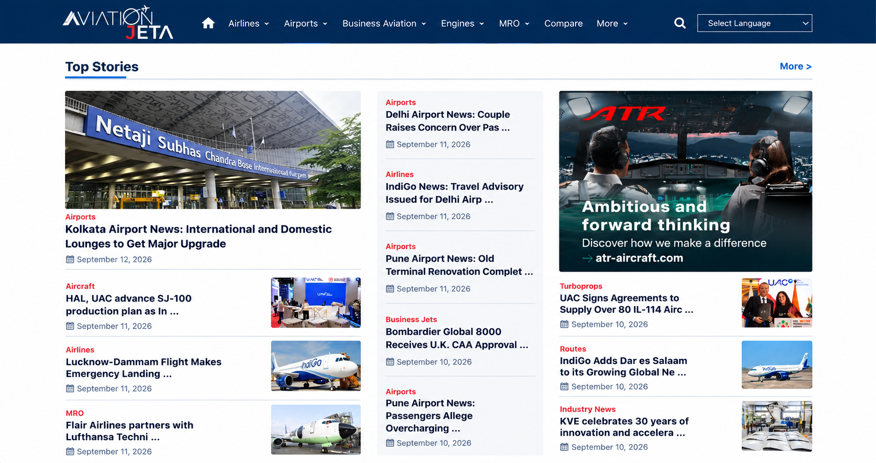Click the UAC signing ceremony thumbnail
Viewport: 876px width, 463px height.
[x=777, y=303]
